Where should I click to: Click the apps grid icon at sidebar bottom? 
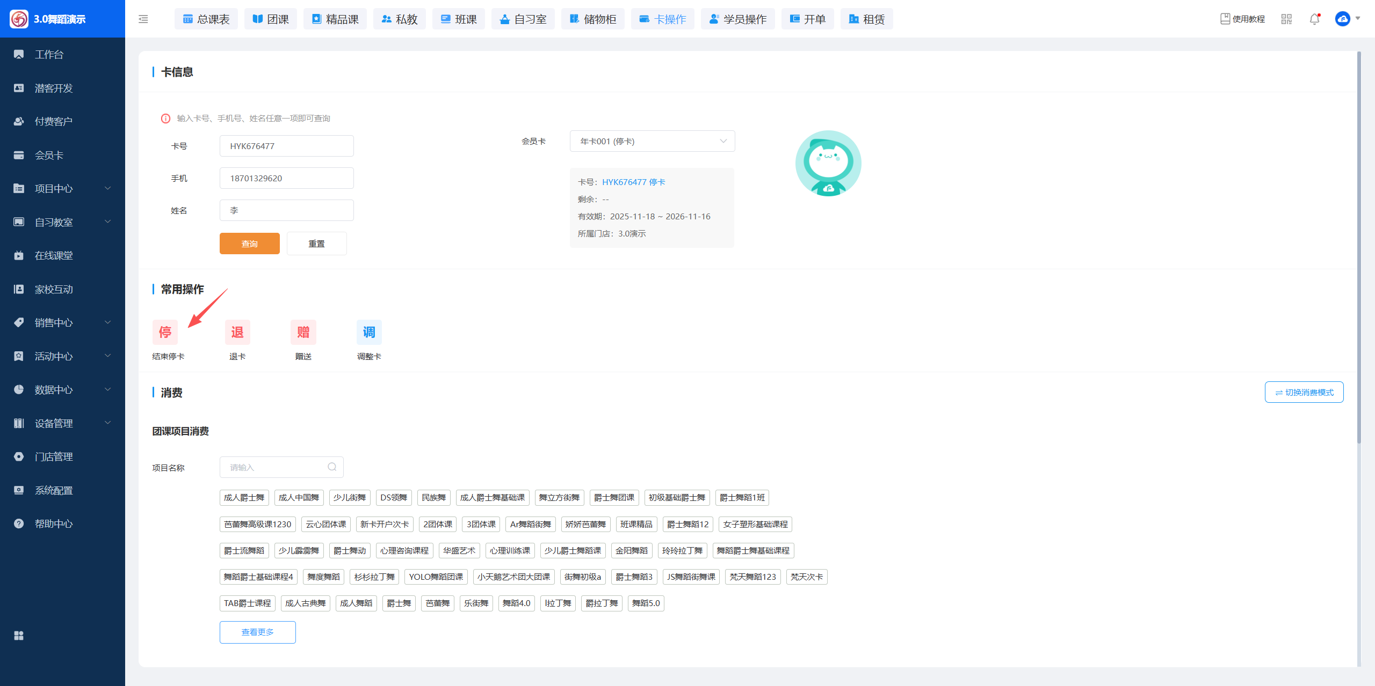(x=19, y=636)
